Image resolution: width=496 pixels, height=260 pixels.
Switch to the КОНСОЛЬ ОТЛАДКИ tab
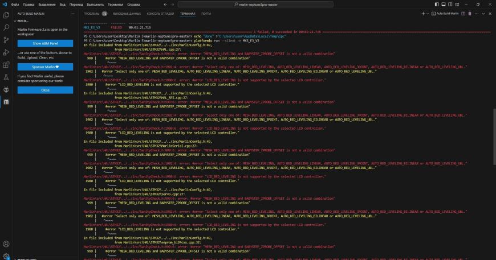click(x=160, y=14)
